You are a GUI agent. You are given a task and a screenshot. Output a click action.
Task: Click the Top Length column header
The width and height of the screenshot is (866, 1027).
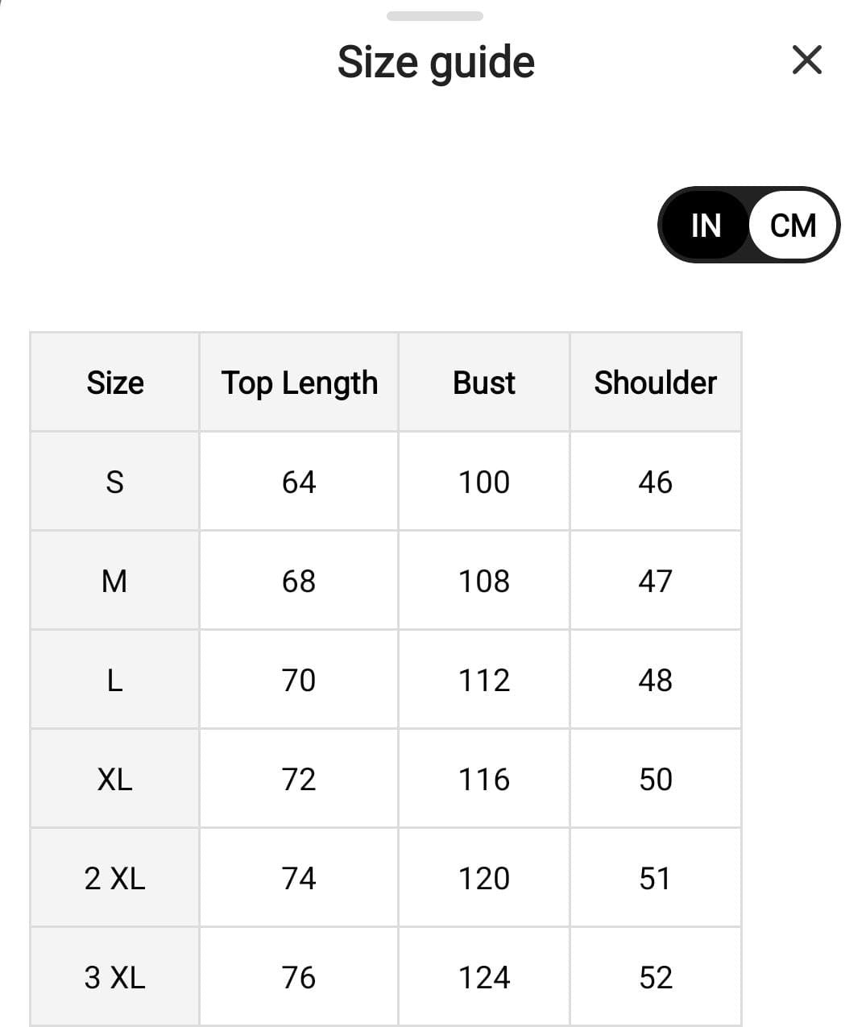point(299,383)
